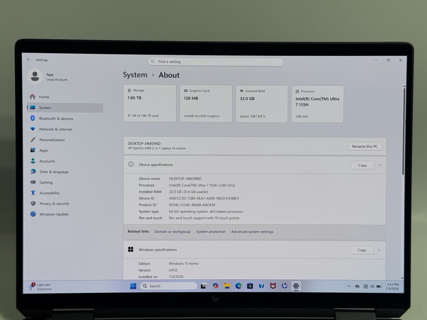Open the Windows Start menu

(x=133, y=286)
